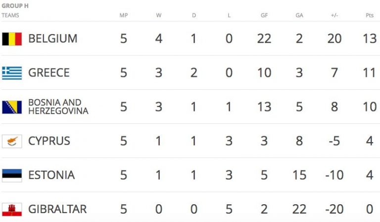Click the Belgium flag icon
This screenshot has width=380, height=222.
[12, 39]
